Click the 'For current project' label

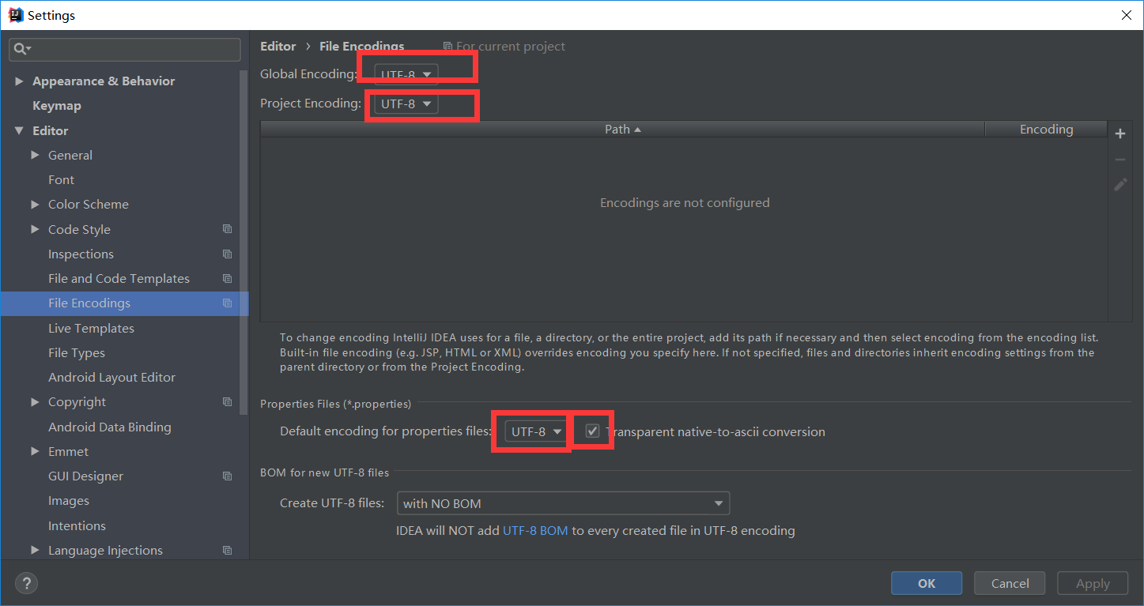click(x=511, y=47)
